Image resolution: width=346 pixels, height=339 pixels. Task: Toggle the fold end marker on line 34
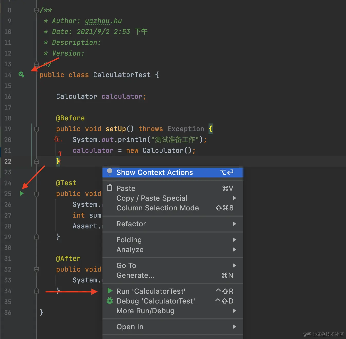[36, 291]
